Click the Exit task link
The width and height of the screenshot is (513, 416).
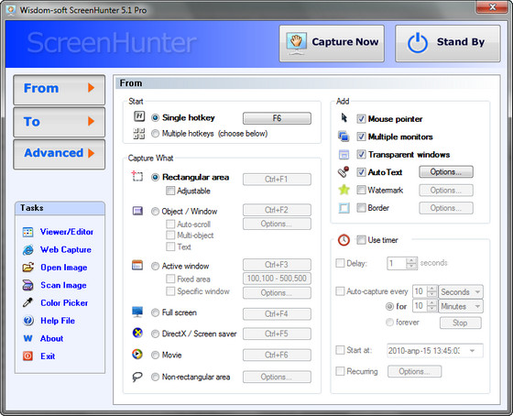(48, 356)
